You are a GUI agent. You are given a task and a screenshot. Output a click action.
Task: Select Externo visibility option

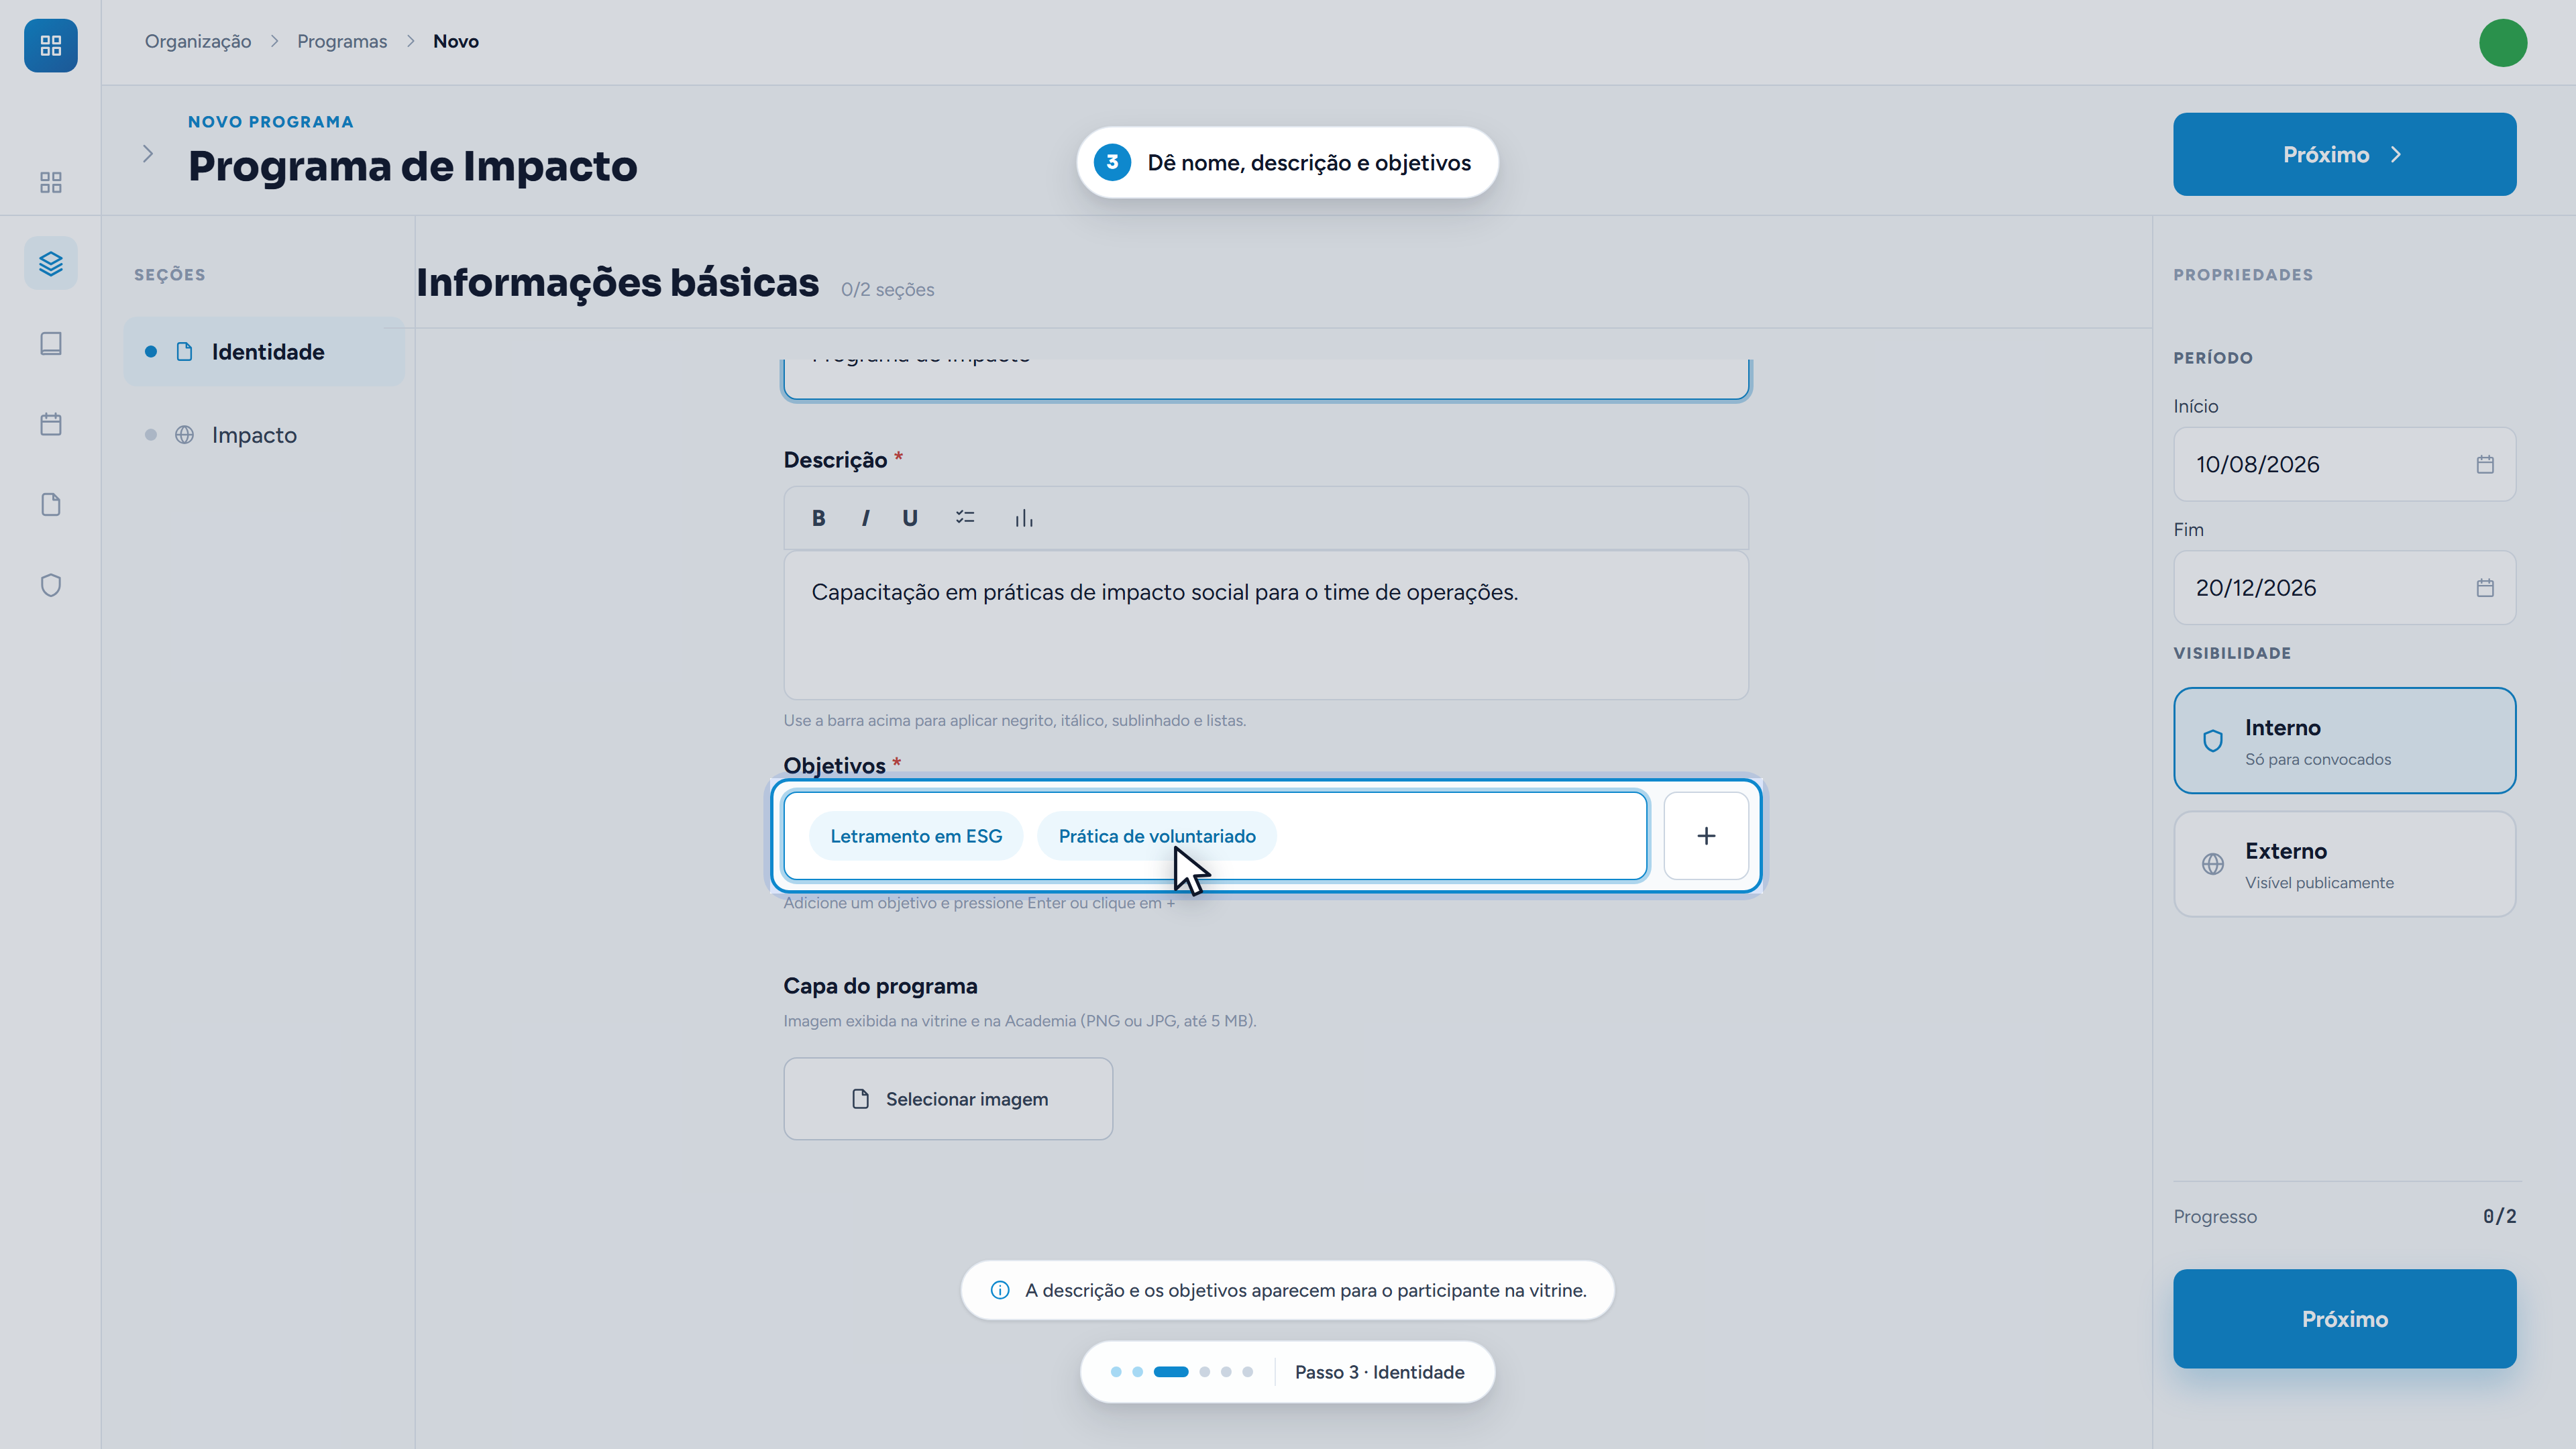2344,864
